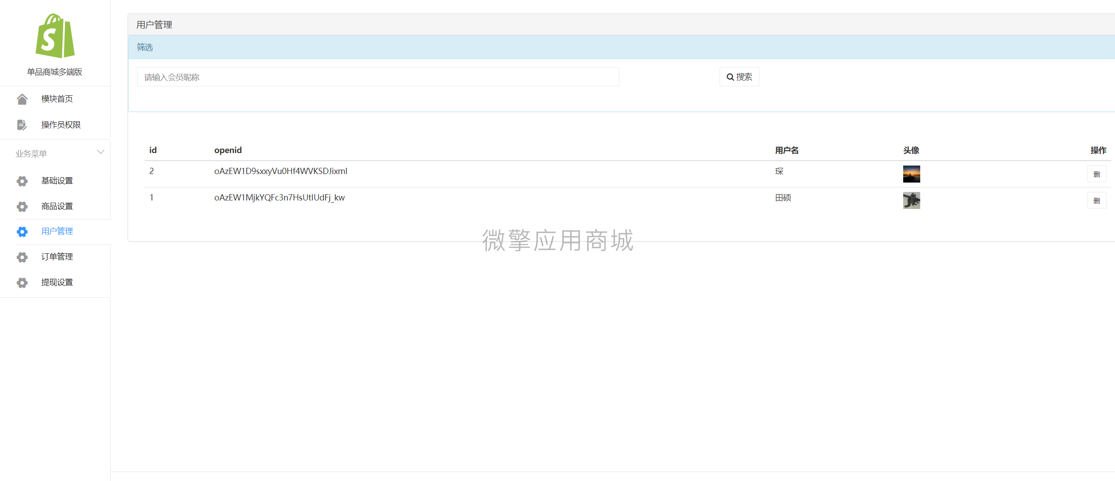Image resolution: width=1115 pixels, height=481 pixels.
Task: Click the 搜索 search button
Action: [x=739, y=77]
